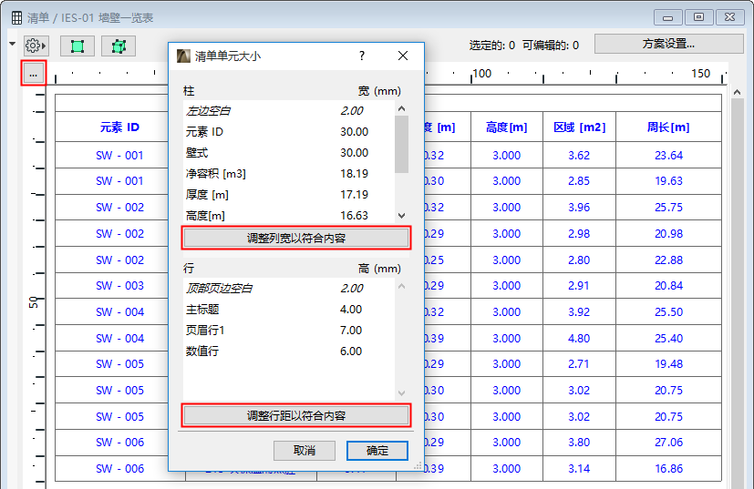Select the 高度[m] row in dialog list
Viewport: 754px width, 489px height.
point(289,216)
